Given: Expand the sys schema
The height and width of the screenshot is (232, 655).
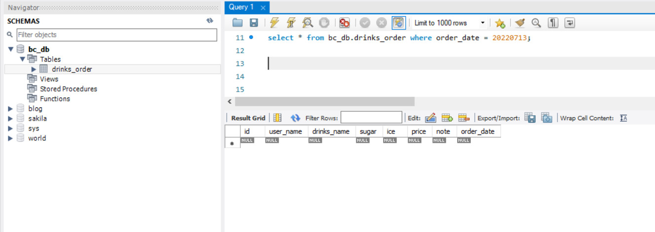Looking at the screenshot, I should tap(11, 128).
